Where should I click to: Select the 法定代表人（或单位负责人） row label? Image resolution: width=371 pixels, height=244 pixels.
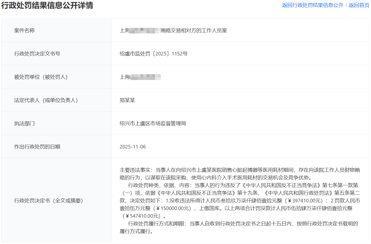(x=46, y=100)
